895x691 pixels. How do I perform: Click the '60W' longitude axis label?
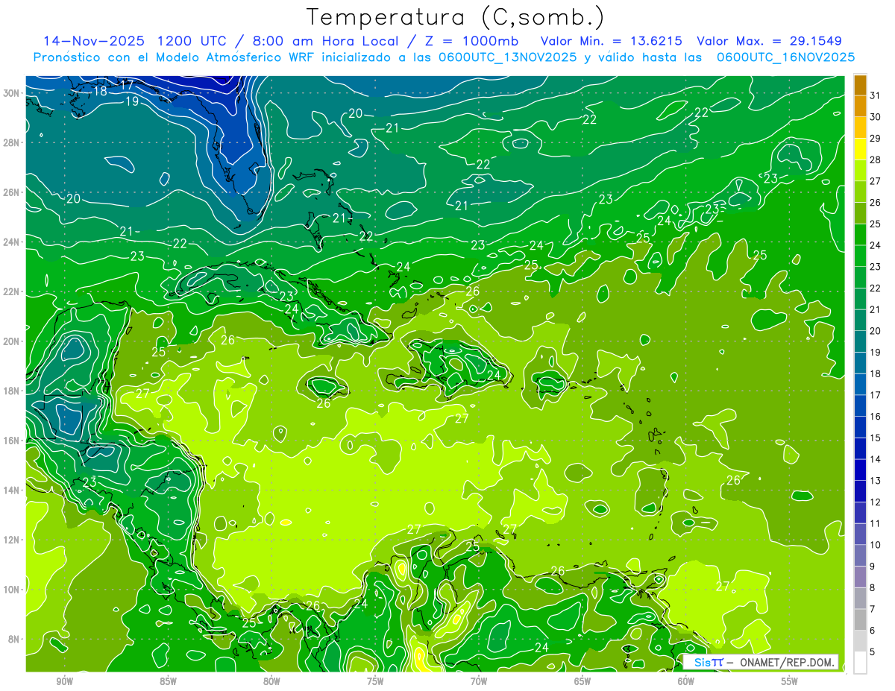686,681
